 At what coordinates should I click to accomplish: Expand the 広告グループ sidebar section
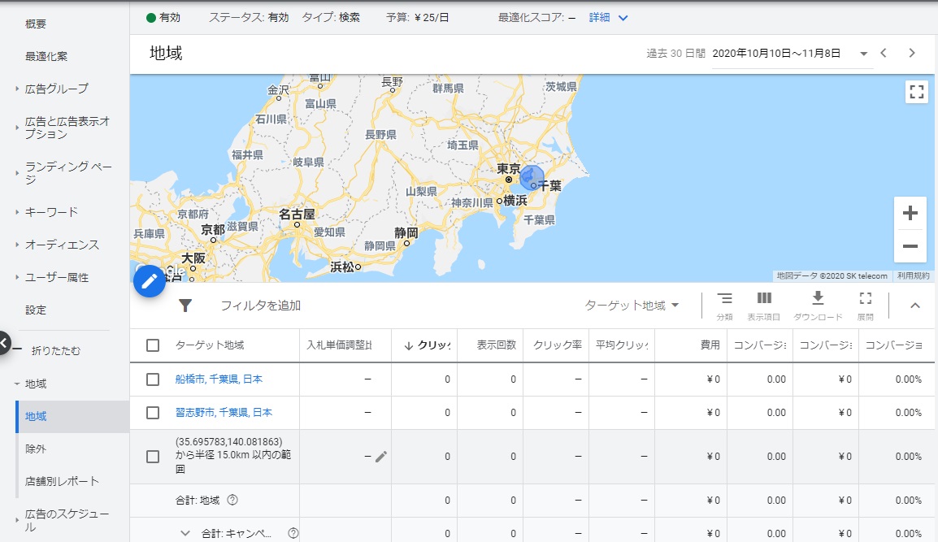[17, 89]
